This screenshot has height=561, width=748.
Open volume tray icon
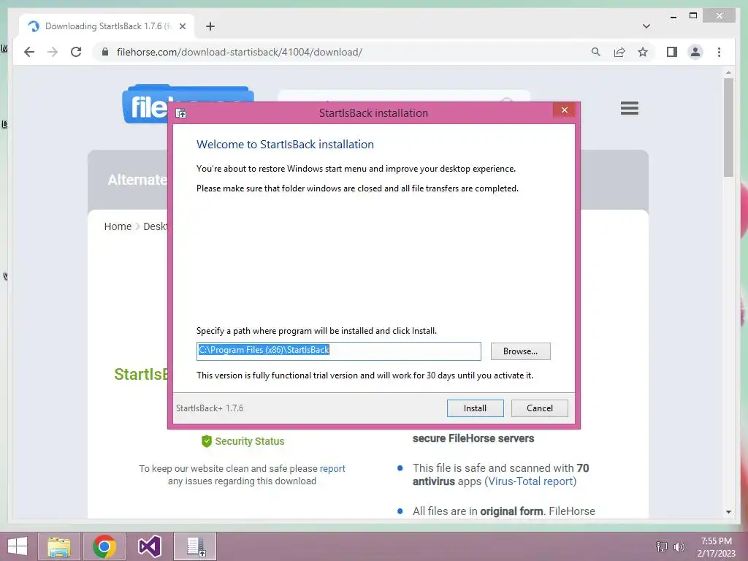point(679,547)
